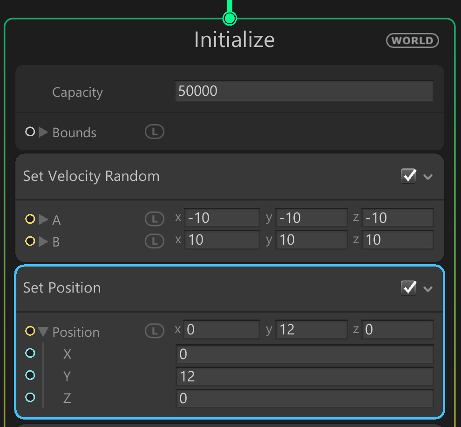Click the A velocity x field
The width and height of the screenshot is (461, 427).
tap(222, 218)
